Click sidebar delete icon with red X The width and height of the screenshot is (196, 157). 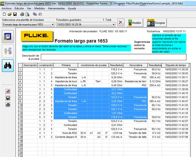point(8,92)
